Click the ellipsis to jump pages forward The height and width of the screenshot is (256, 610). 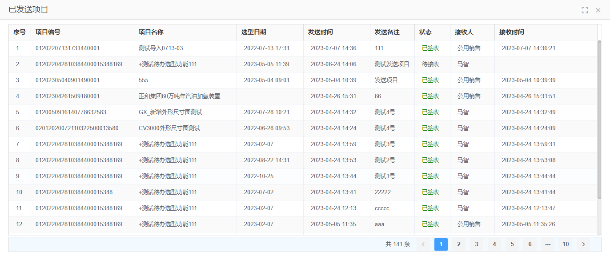(x=548, y=244)
